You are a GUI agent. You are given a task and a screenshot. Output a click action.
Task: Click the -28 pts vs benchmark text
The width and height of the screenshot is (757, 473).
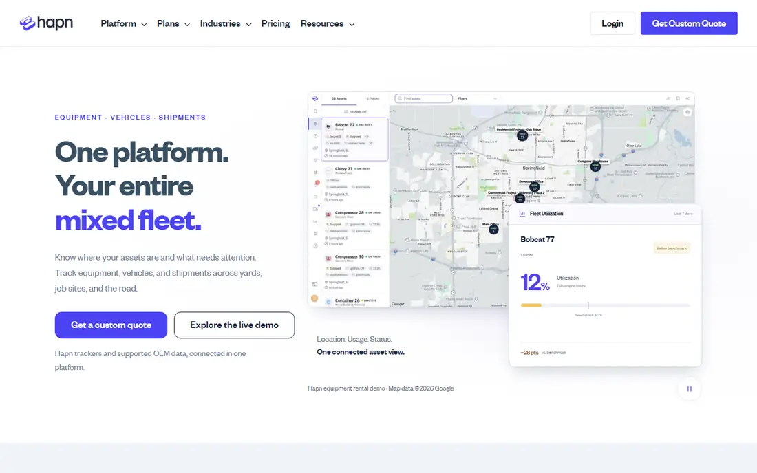point(543,353)
